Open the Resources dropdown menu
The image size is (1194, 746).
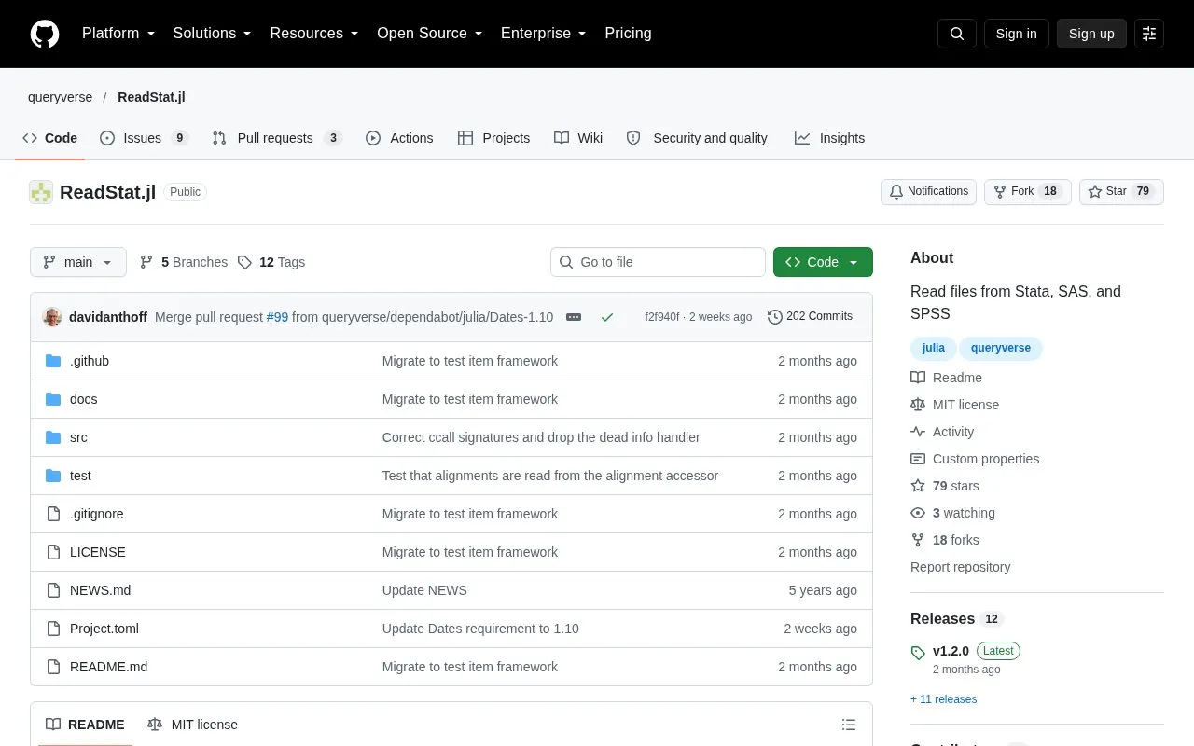(314, 34)
